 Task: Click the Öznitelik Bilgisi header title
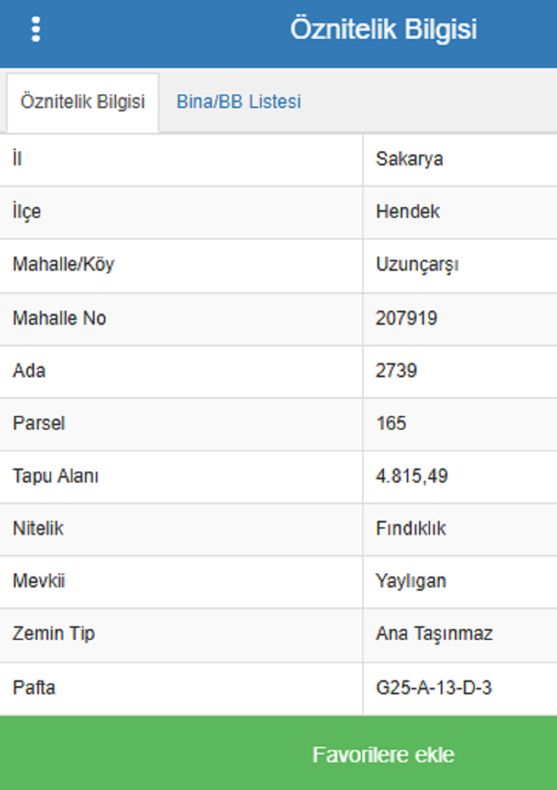pos(383,29)
